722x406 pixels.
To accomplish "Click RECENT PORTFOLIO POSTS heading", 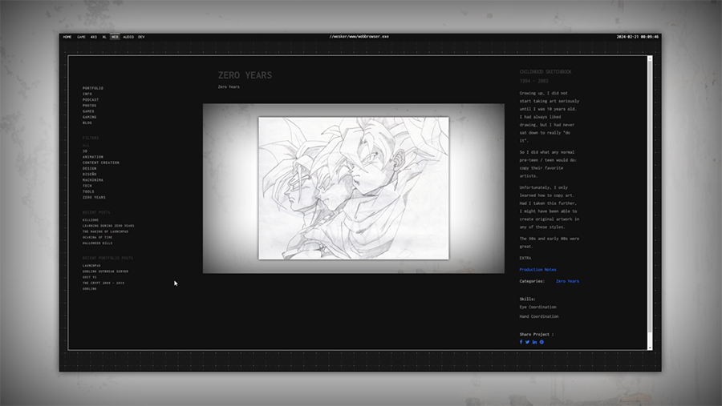I will [107, 259].
